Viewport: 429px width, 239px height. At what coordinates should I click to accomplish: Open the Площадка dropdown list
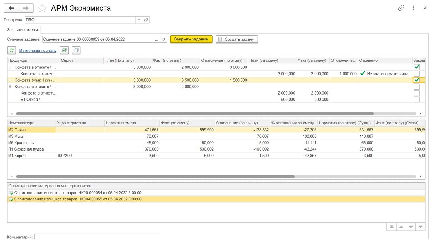pos(139,20)
